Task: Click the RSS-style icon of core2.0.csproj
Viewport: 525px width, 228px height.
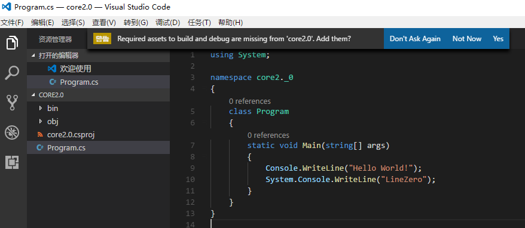Action: pyautogui.click(x=40, y=134)
